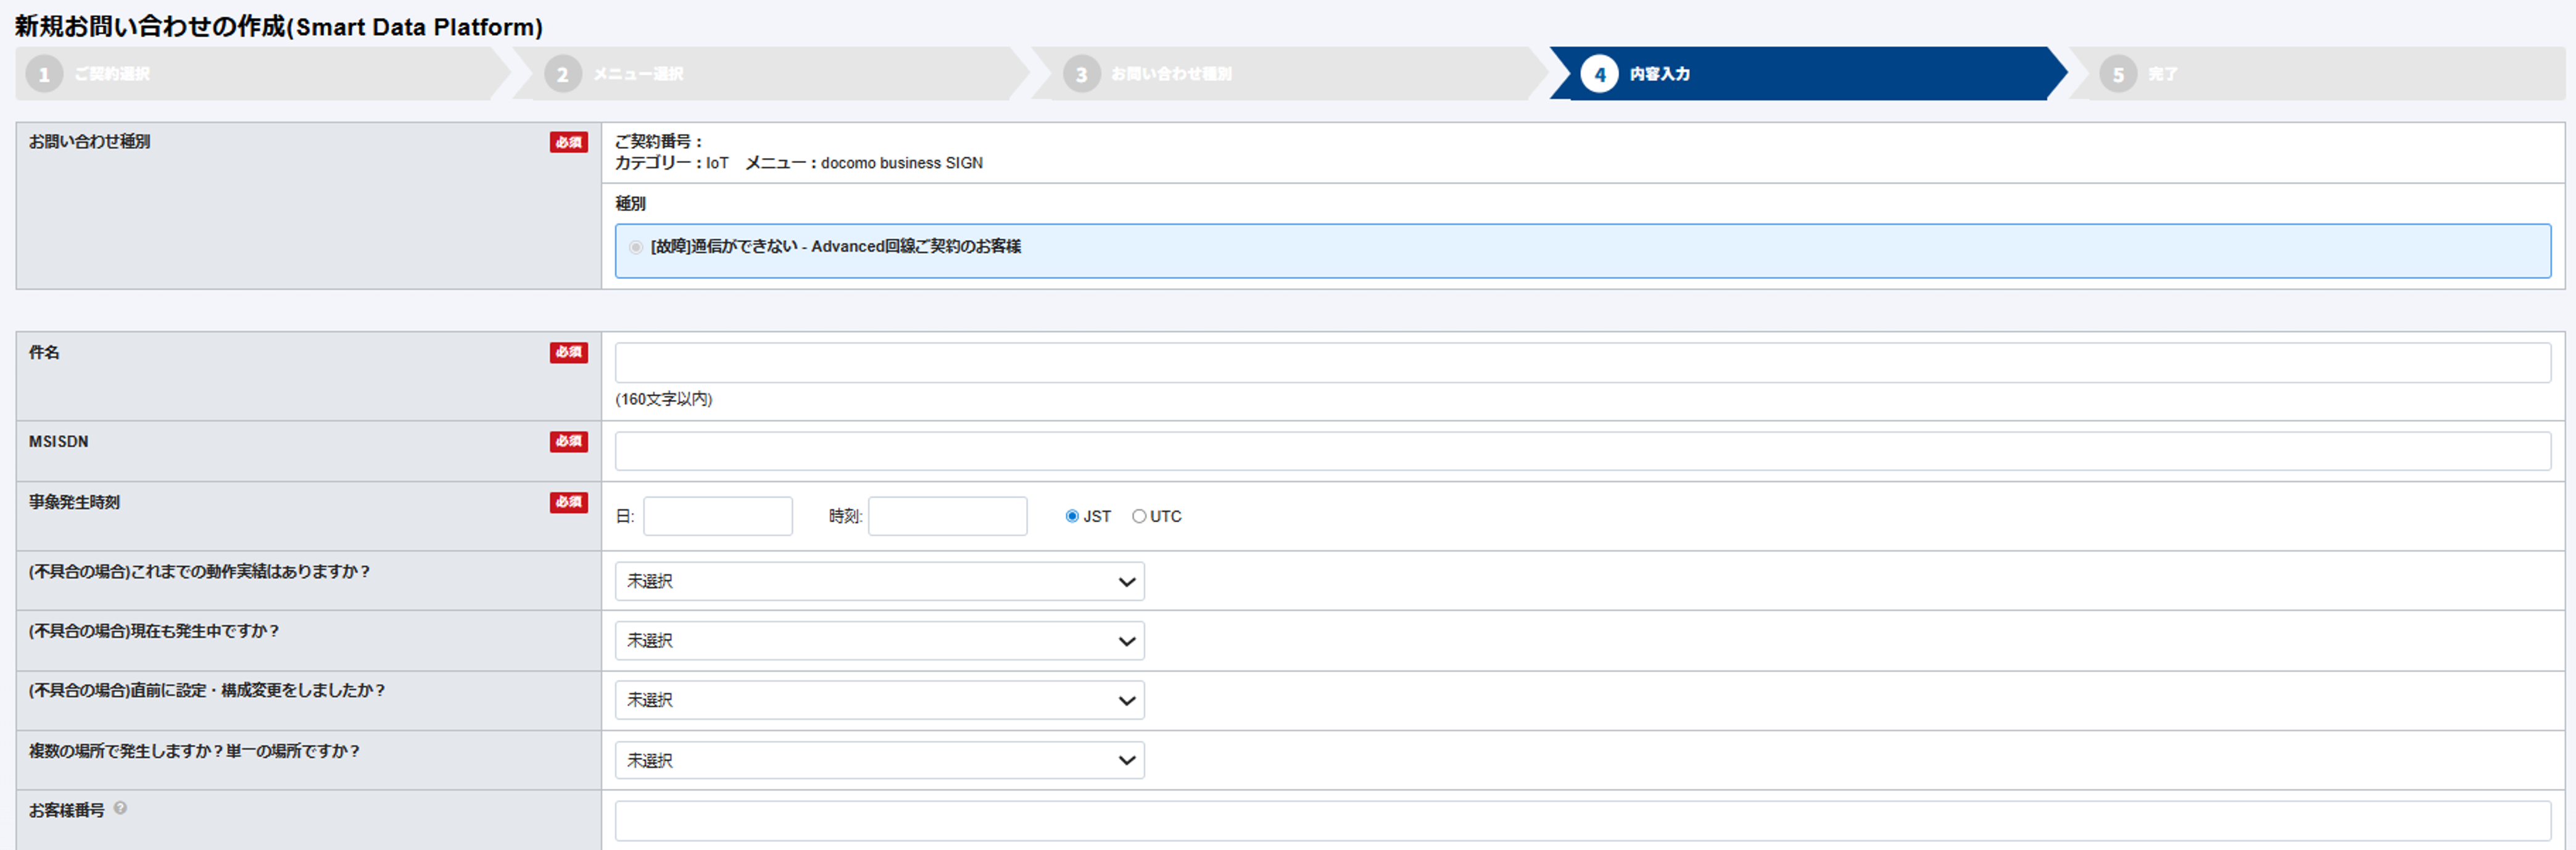Select the UTC radio button
The width and height of the screenshot is (2576, 850).
point(1139,516)
